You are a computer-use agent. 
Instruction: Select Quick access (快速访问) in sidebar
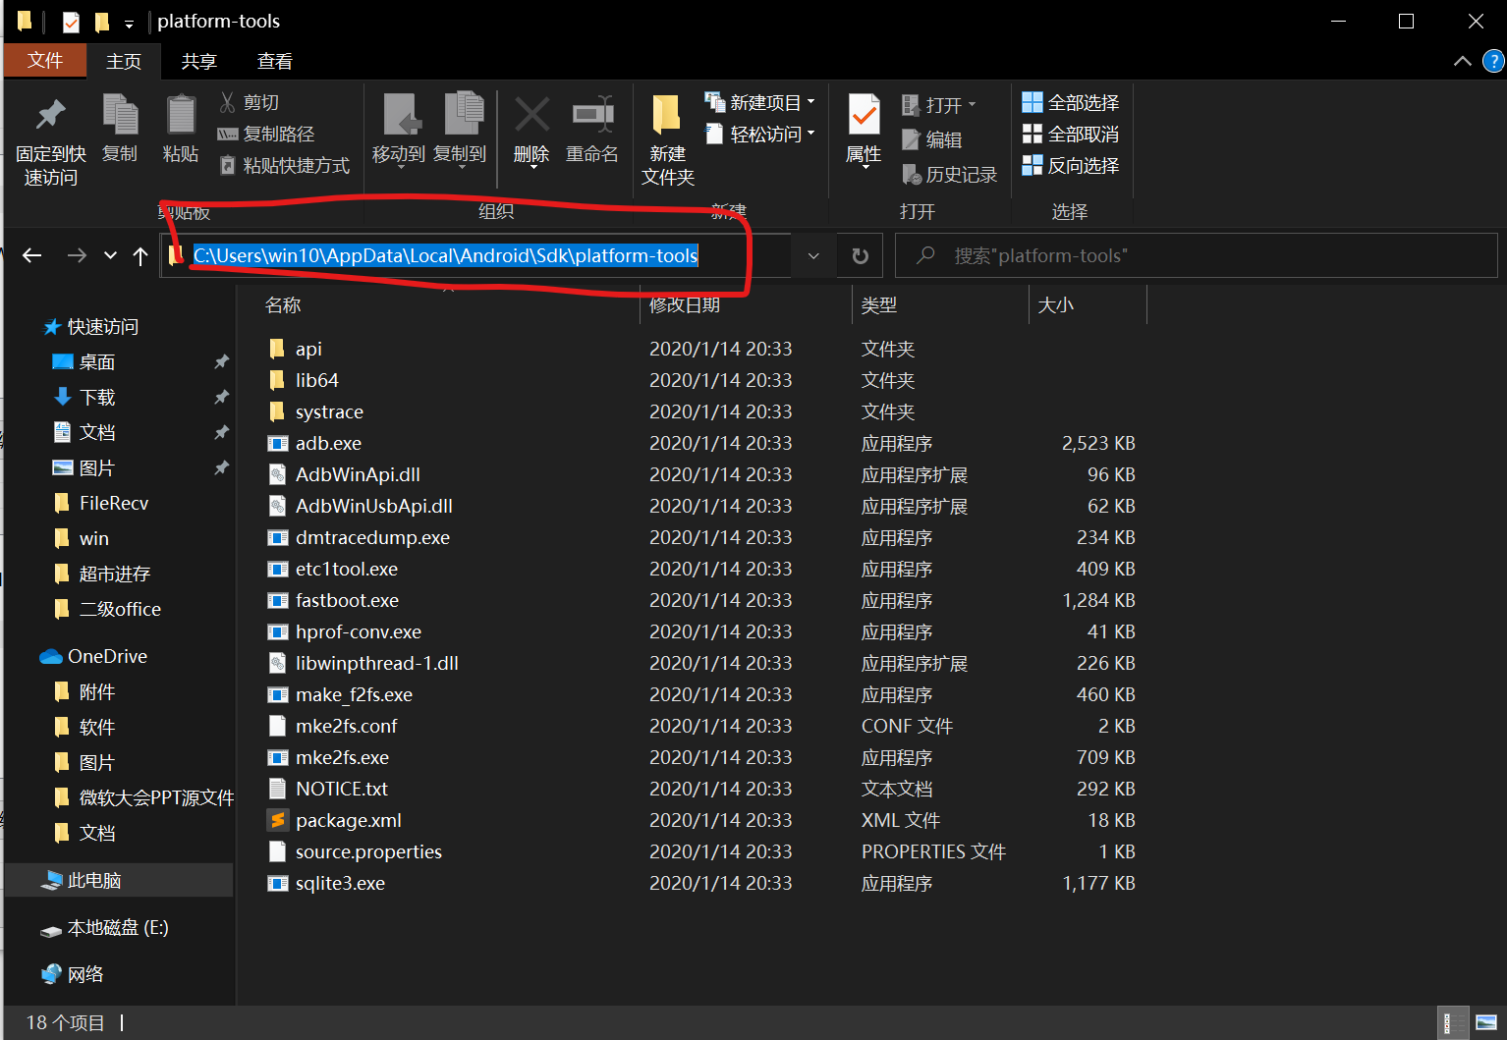tap(91, 326)
